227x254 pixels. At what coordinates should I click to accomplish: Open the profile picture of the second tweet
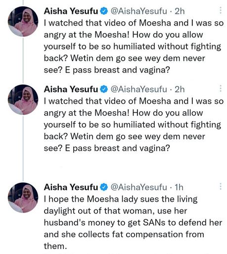[x=23, y=100]
